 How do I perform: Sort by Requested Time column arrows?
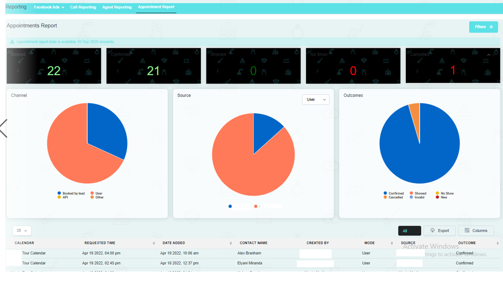click(153, 243)
